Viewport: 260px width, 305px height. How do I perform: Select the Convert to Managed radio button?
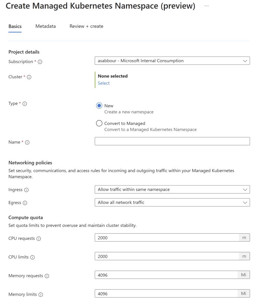pyautogui.click(x=99, y=123)
